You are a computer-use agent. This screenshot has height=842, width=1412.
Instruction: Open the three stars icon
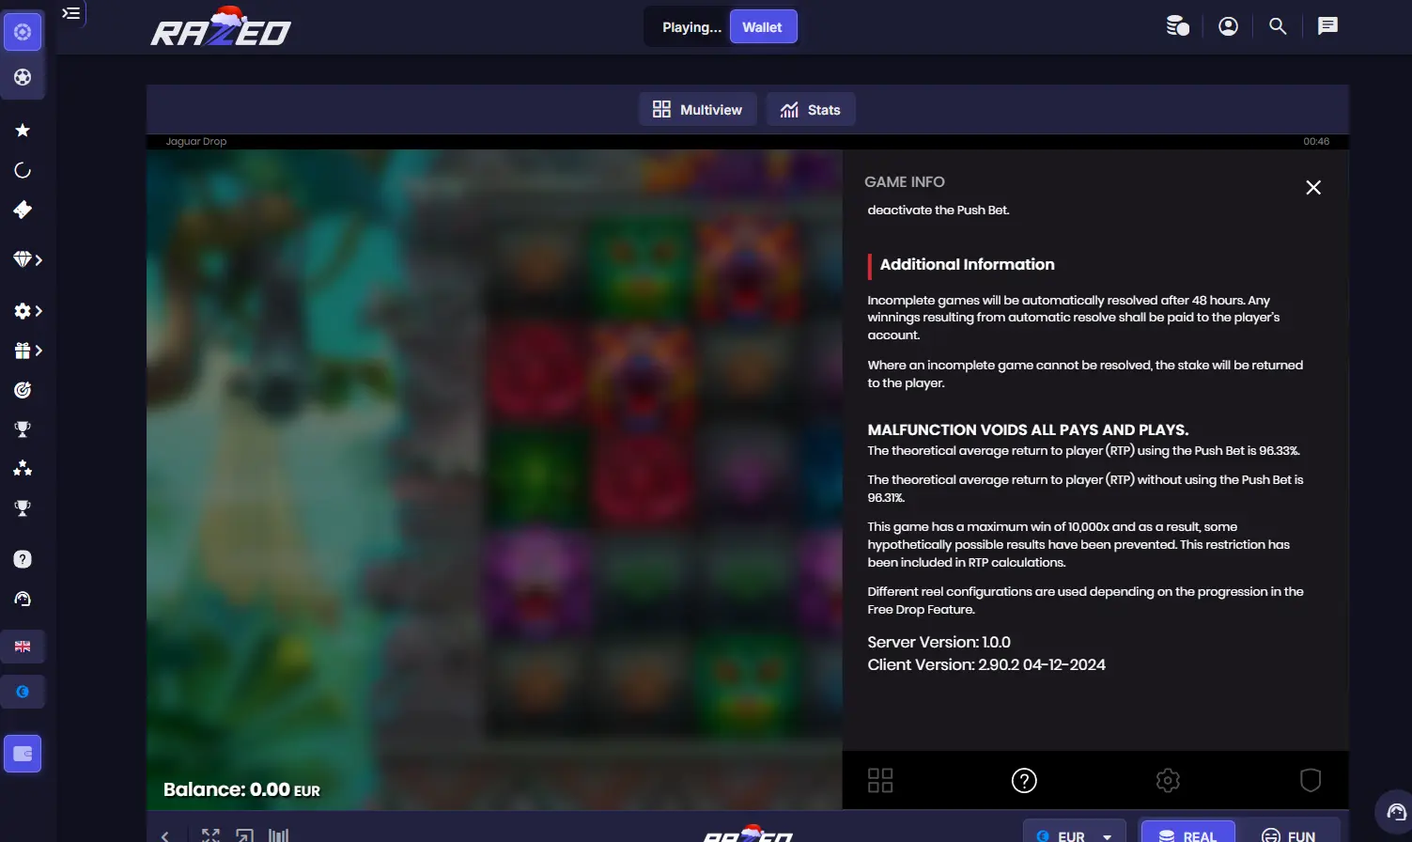pos(23,469)
